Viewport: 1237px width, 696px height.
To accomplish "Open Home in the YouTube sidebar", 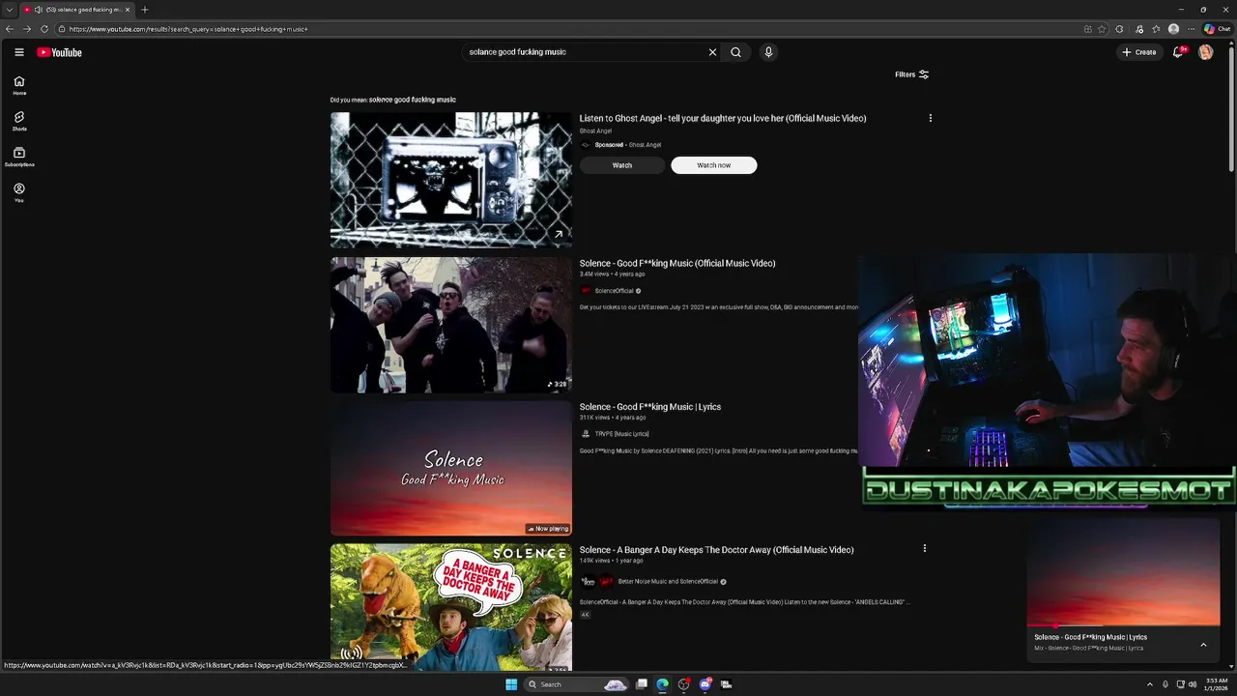I will 19,86.
